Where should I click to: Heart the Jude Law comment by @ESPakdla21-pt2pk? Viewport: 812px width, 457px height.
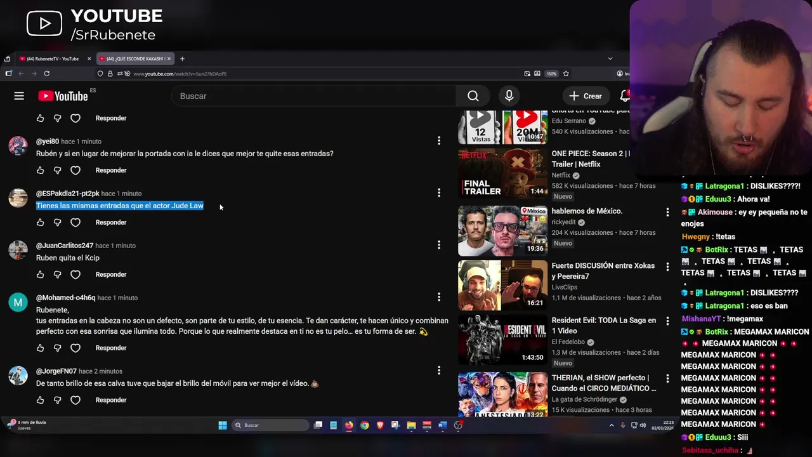[75, 222]
